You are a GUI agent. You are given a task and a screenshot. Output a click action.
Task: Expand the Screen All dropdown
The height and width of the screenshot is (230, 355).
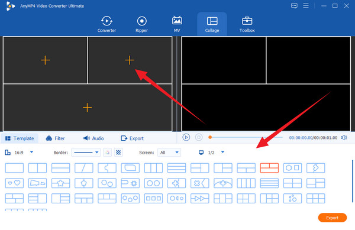click(x=169, y=153)
